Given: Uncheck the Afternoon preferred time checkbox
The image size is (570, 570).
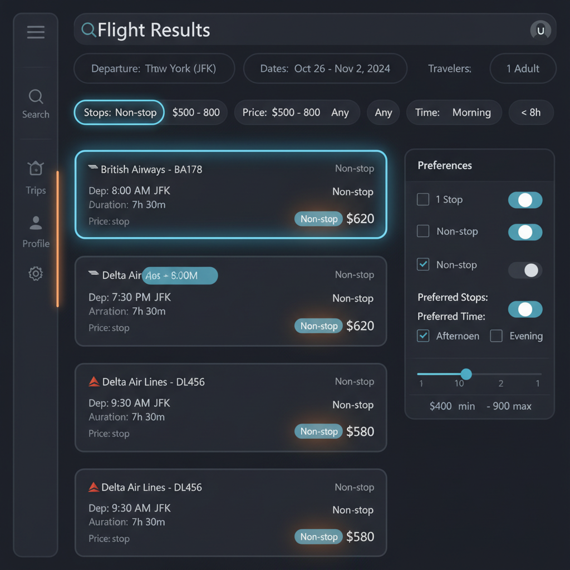Looking at the screenshot, I should coord(423,336).
